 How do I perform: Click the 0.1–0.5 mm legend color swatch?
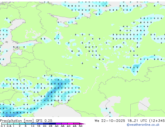pos(4,124)
